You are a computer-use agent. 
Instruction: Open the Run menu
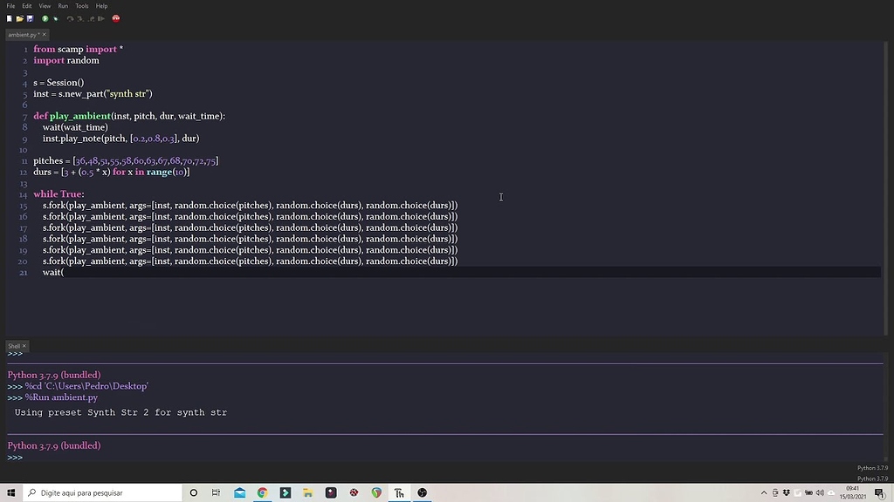tap(63, 6)
